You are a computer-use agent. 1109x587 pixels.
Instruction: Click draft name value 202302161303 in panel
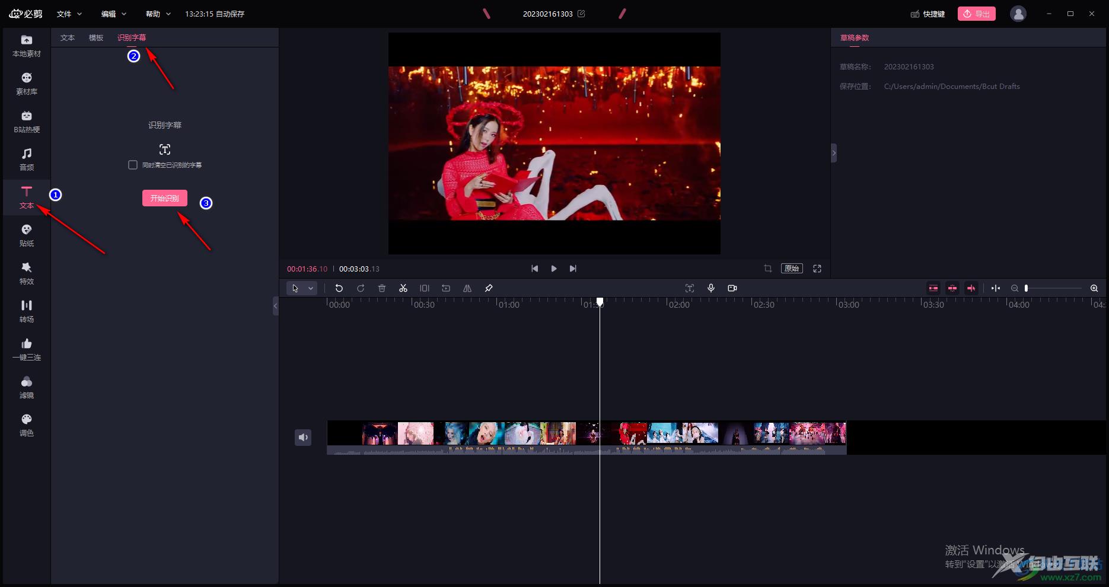tap(909, 67)
